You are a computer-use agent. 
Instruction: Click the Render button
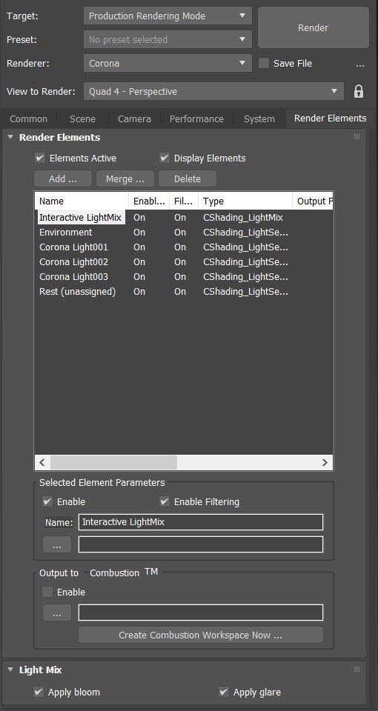(x=313, y=27)
